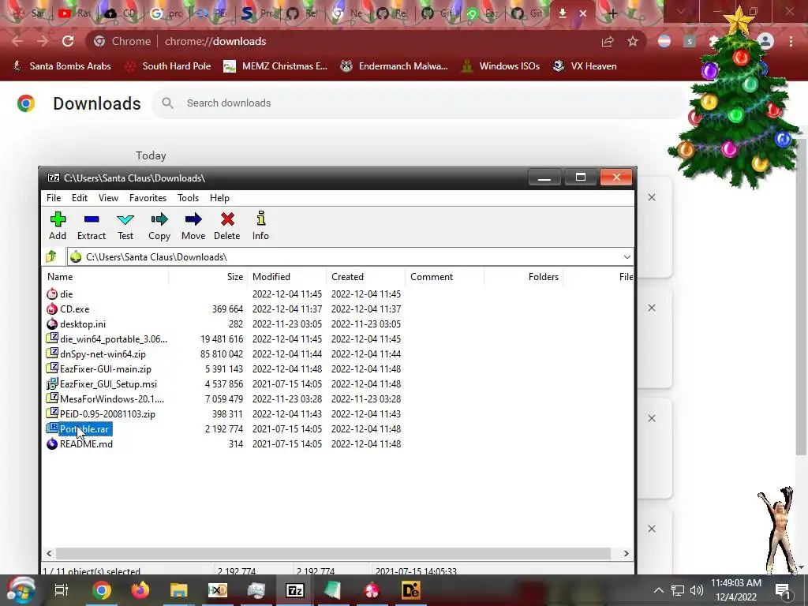The image size is (808, 606).
Task: Sort by the Modified column header
Action: [287, 277]
